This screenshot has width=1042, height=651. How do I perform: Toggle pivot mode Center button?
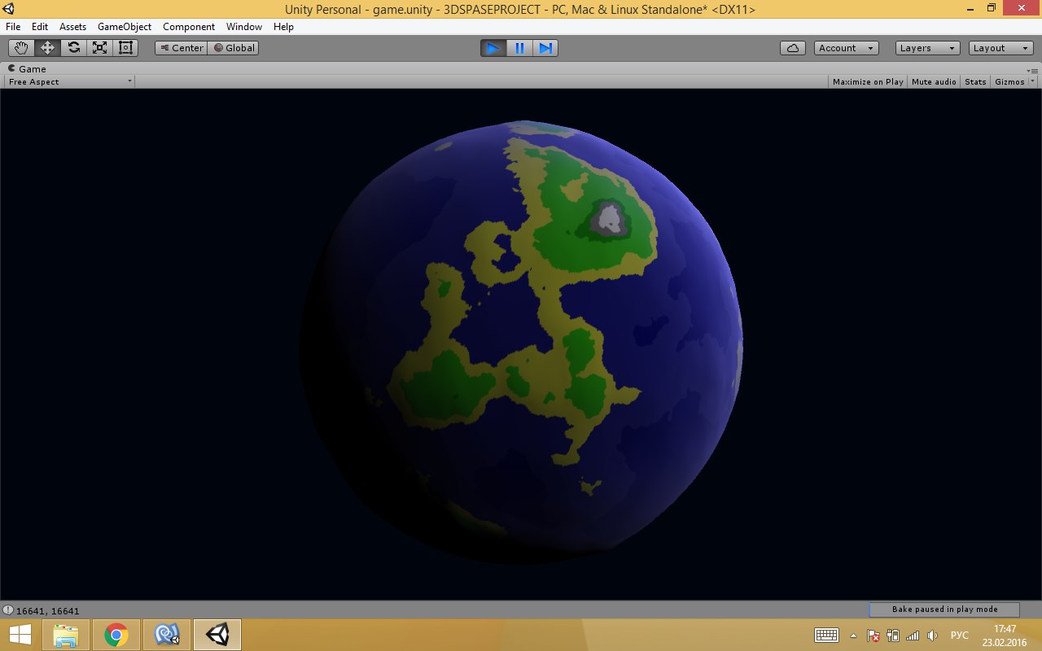coord(181,48)
